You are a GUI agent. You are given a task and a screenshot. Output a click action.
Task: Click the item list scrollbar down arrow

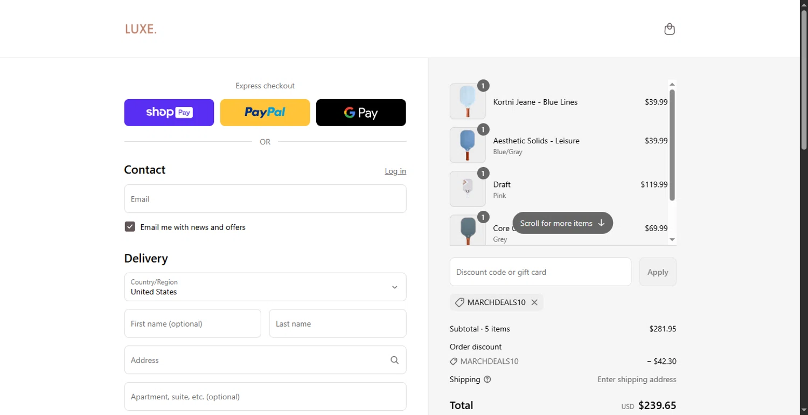click(x=672, y=240)
